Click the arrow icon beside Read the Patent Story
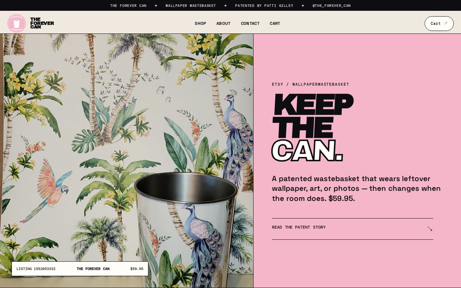 tap(430, 229)
